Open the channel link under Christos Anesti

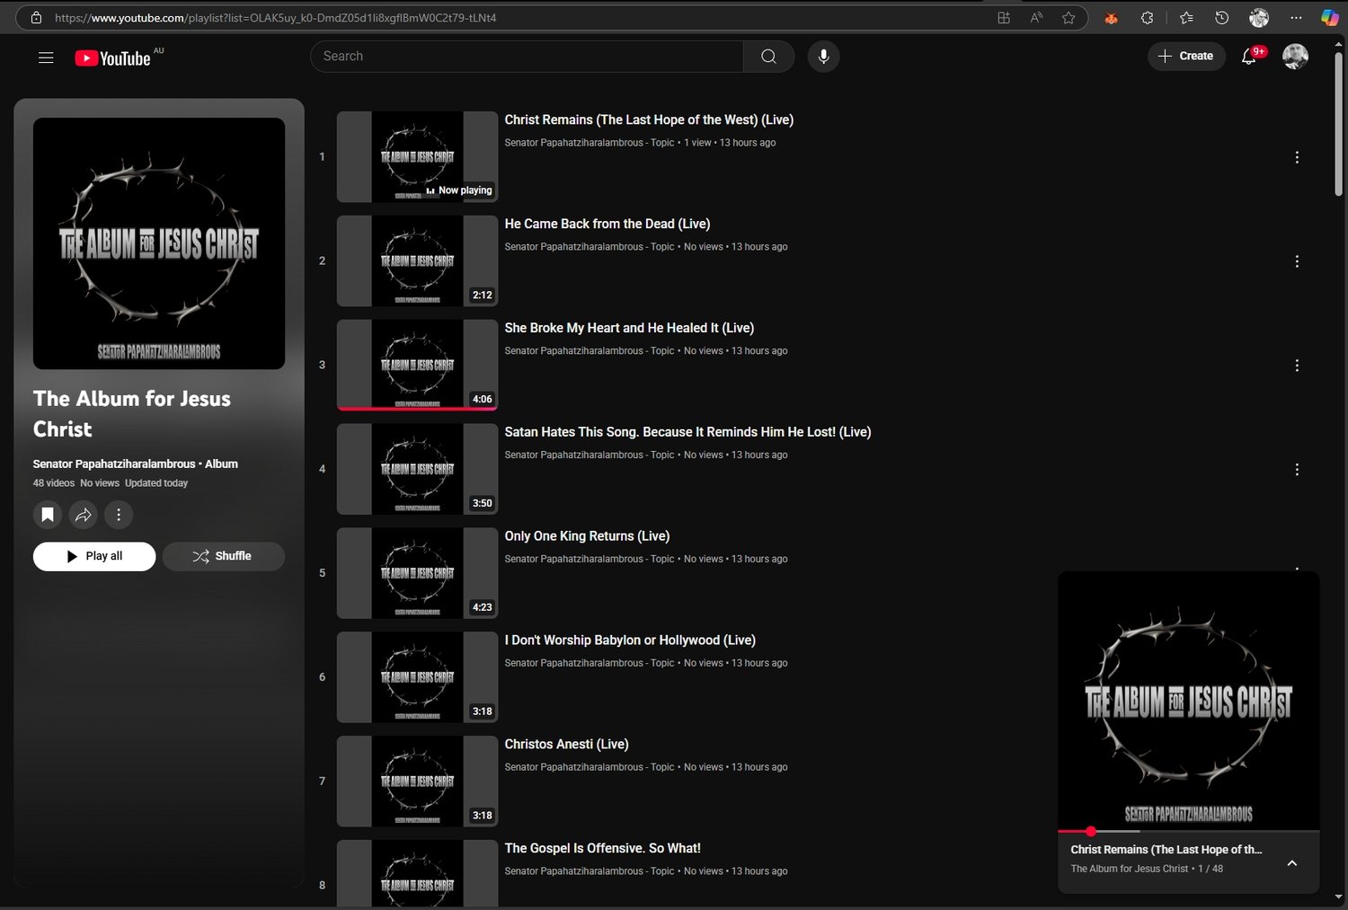(590, 767)
